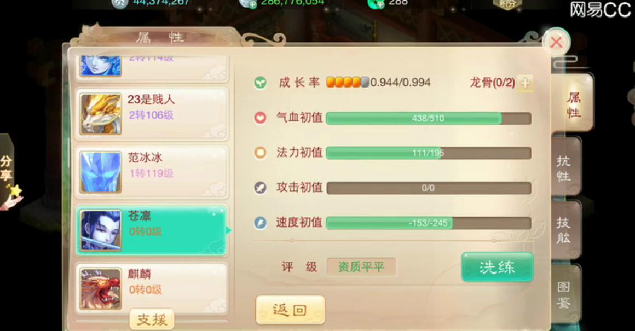
Task: Click the 返回 back button
Action: tap(290, 310)
